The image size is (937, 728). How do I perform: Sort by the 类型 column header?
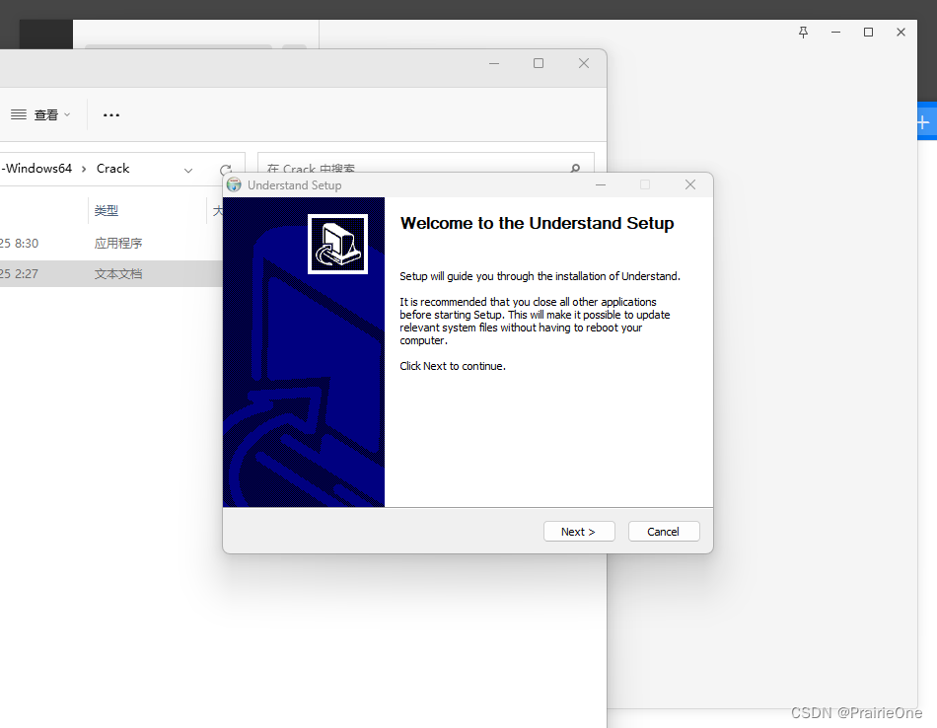click(107, 210)
